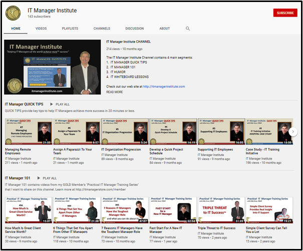Click the Fast Start For A New IT Manager title
This screenshot has height=251, width=303.
(x=166, y=230)
